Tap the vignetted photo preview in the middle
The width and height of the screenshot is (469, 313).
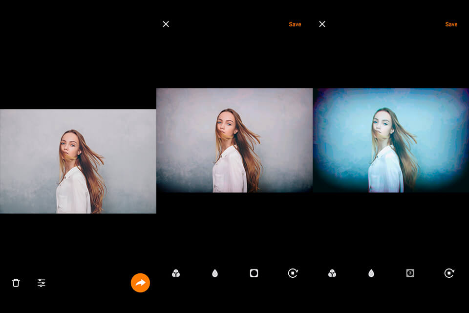(234, 139)
